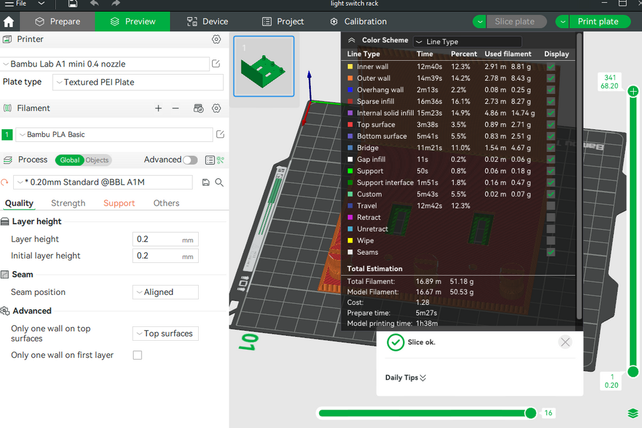Viewport: 642px width, 428px height.
Task: Click the Print plate button
Action: pyautogui.click(x=597, y=22)
